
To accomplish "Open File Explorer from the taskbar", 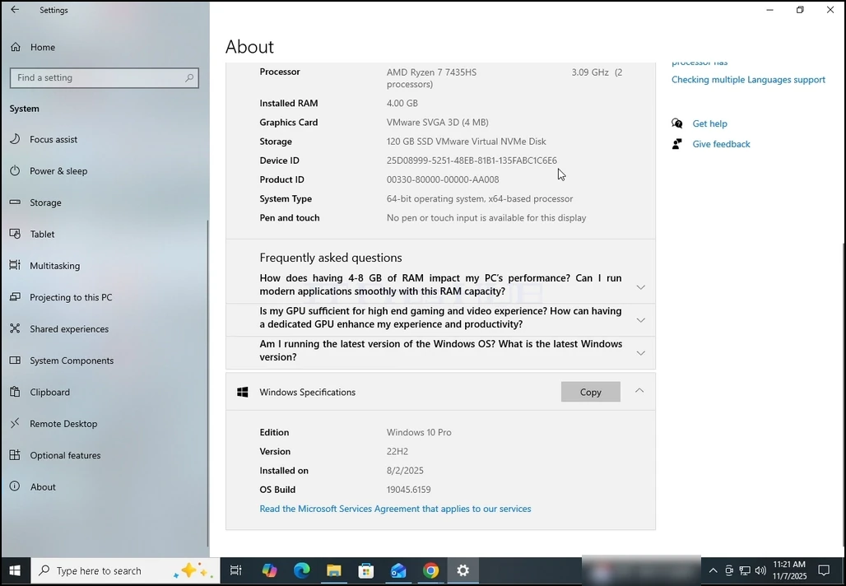I will click(334, 571).
